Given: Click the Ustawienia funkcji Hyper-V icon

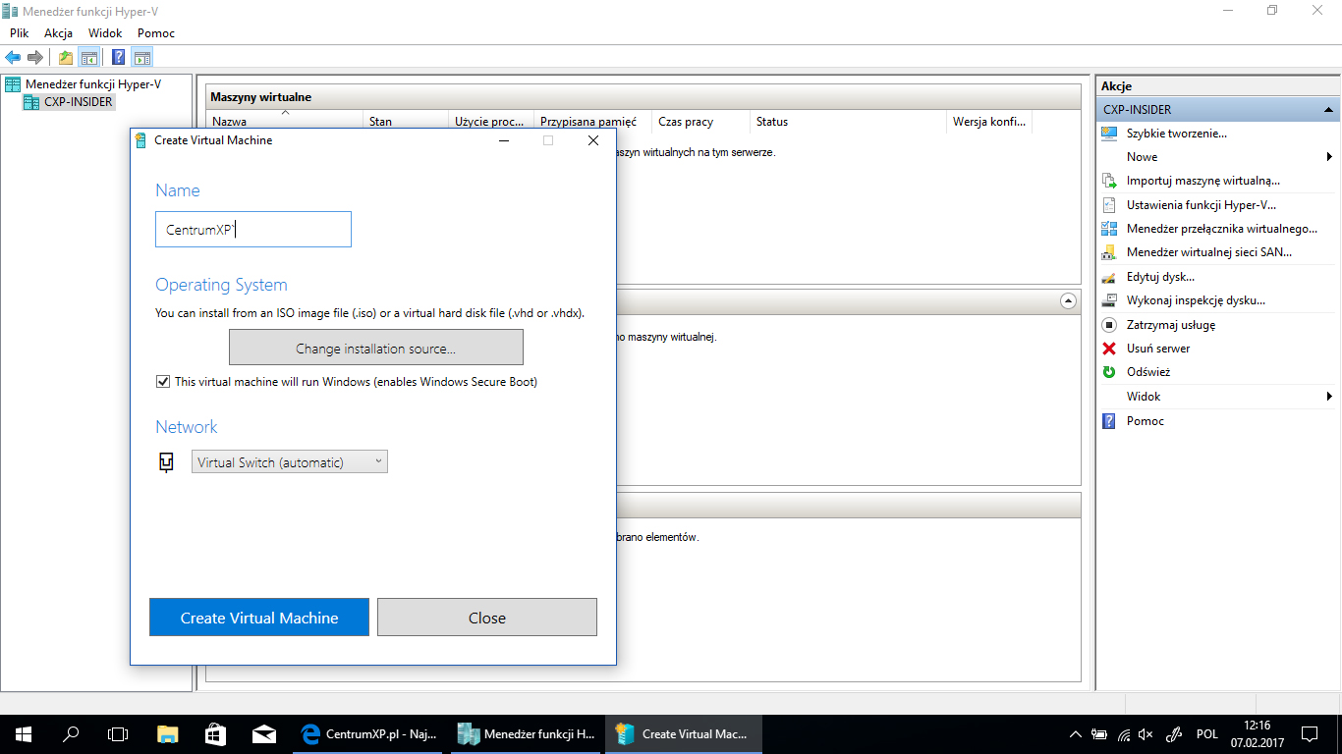Looking at the screenshot, I should point(1109,205).
